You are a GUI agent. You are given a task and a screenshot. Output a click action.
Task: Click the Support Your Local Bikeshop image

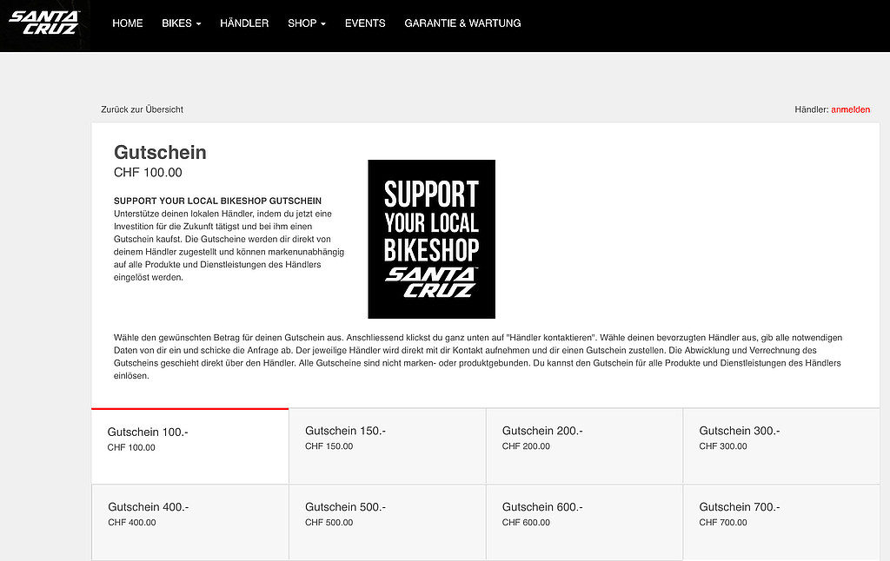coord(431,239)
